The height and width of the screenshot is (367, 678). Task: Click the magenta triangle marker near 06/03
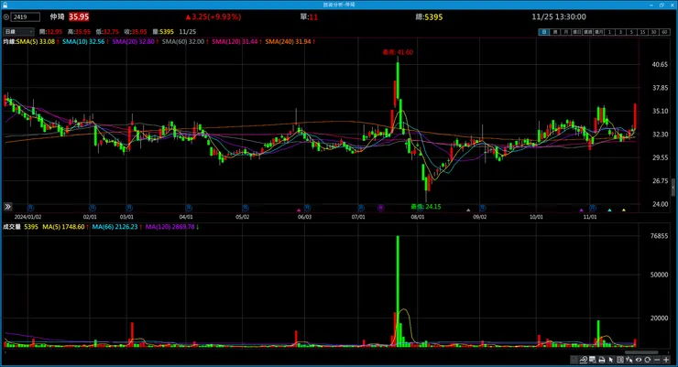click(x=299, y=210)
